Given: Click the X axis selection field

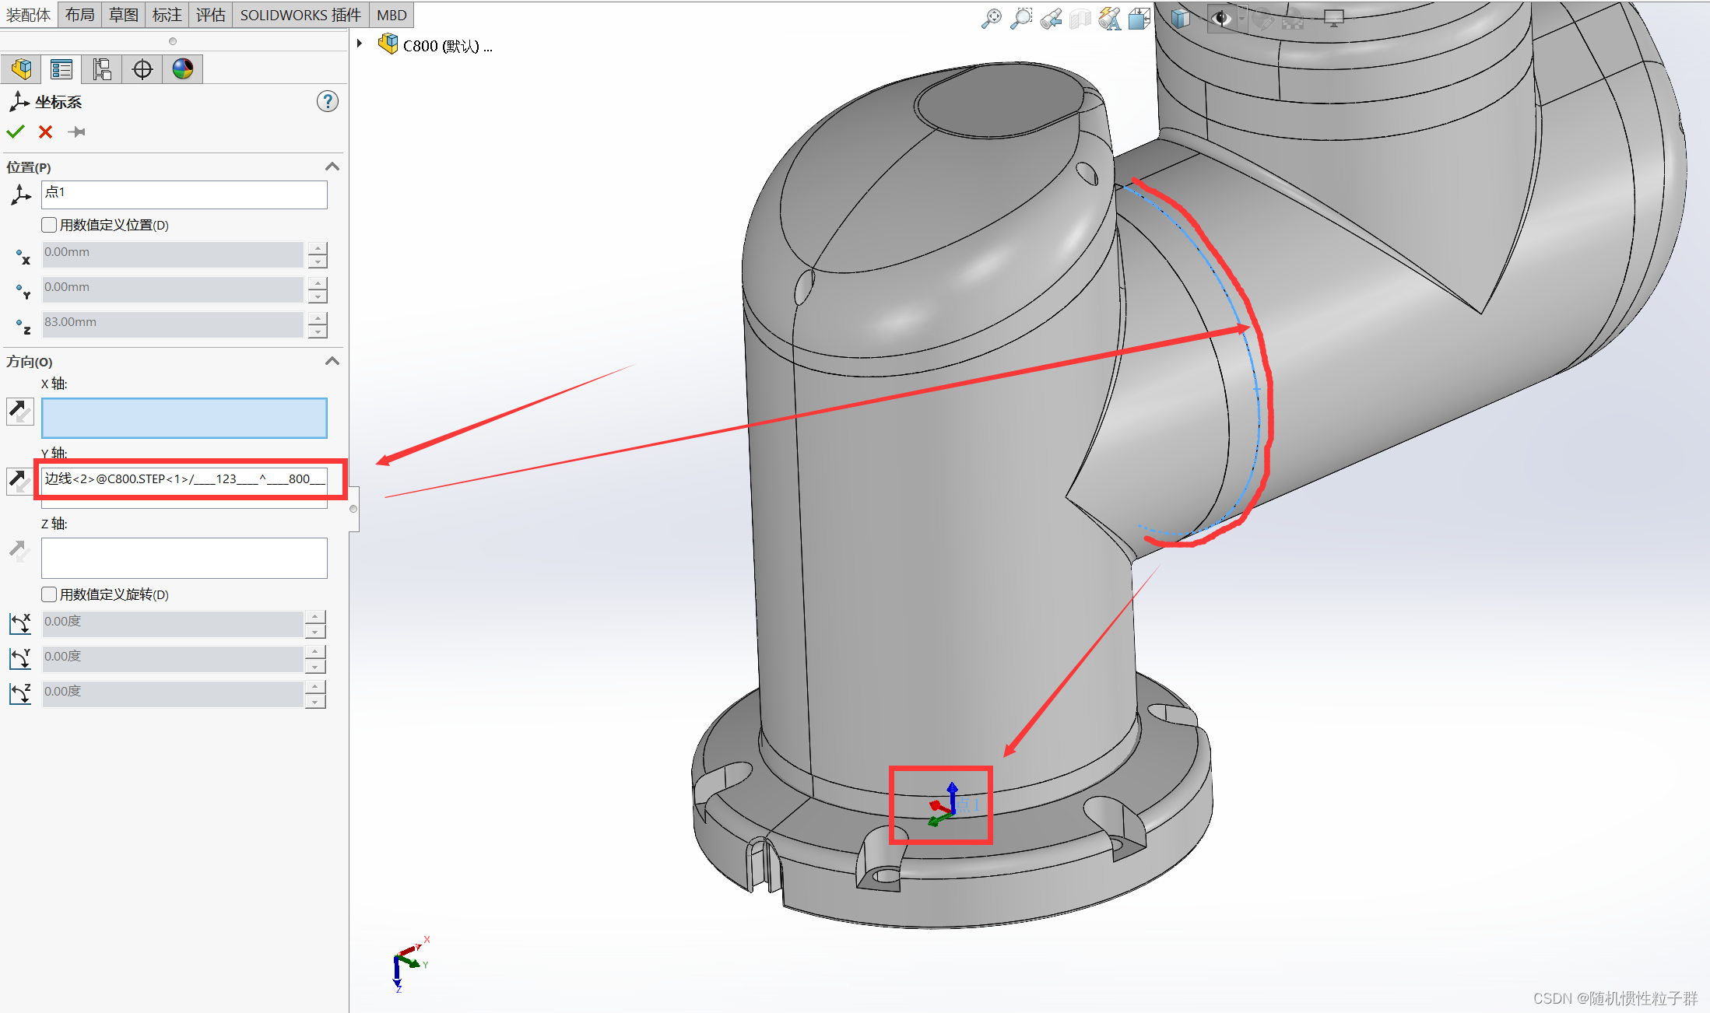Looking at the screenshot, I should (x=184, y=418).
